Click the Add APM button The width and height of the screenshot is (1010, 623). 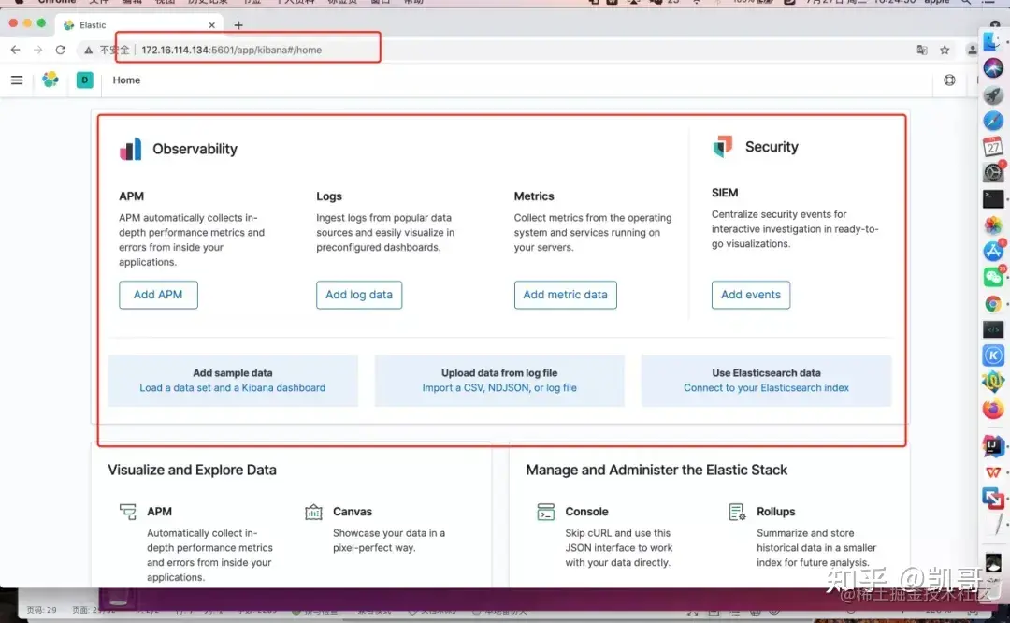(158, 295)
